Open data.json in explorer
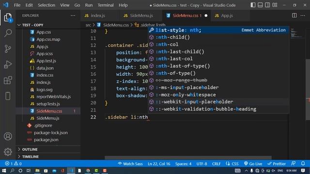 45,68
